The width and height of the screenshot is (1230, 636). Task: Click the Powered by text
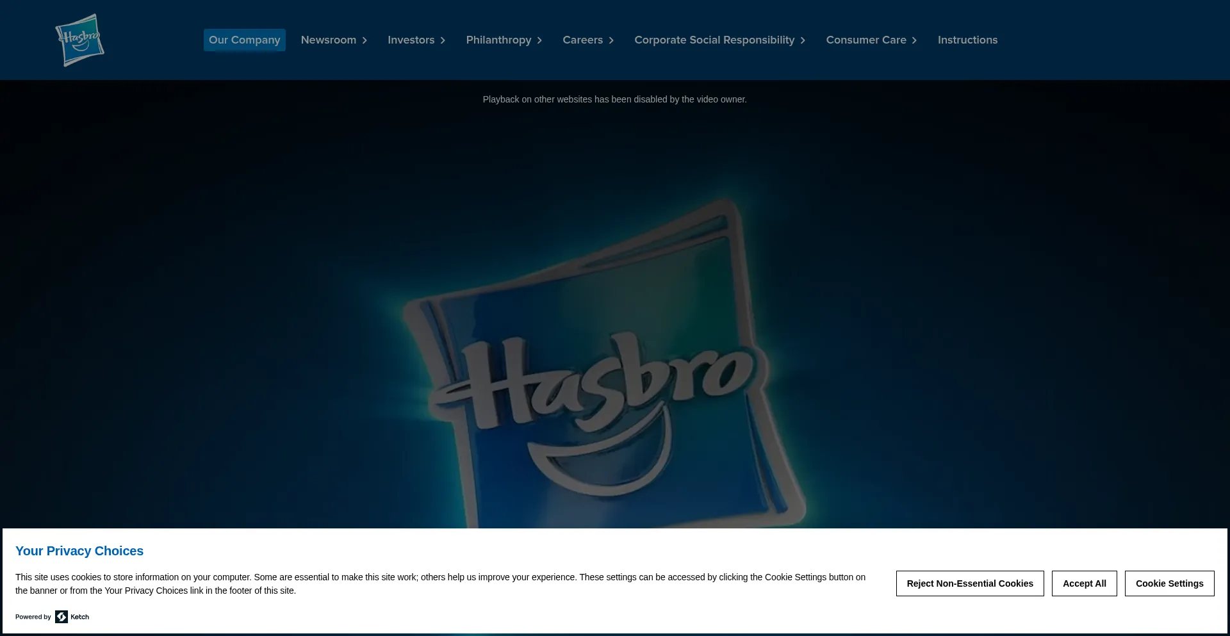pos(33,617)
